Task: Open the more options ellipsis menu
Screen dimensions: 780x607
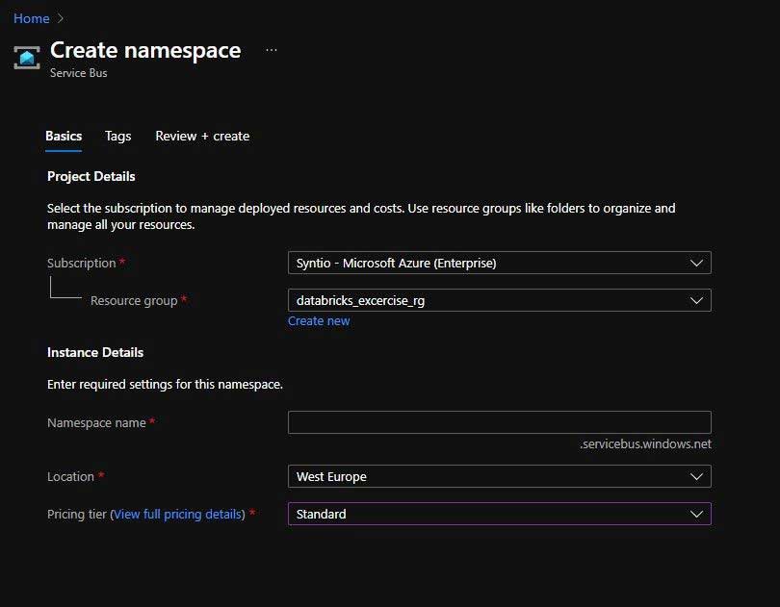Action: click(x=272, y=50)
